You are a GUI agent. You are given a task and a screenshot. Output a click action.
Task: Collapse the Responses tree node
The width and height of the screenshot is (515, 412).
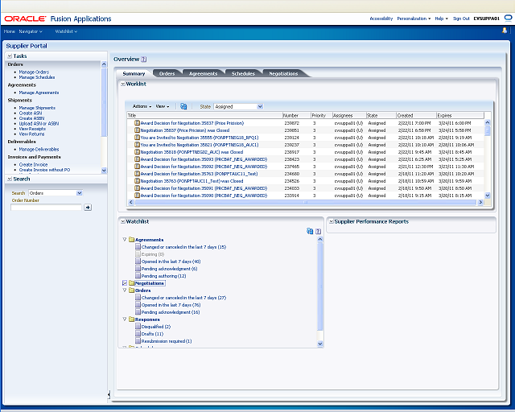coord(125,319)
